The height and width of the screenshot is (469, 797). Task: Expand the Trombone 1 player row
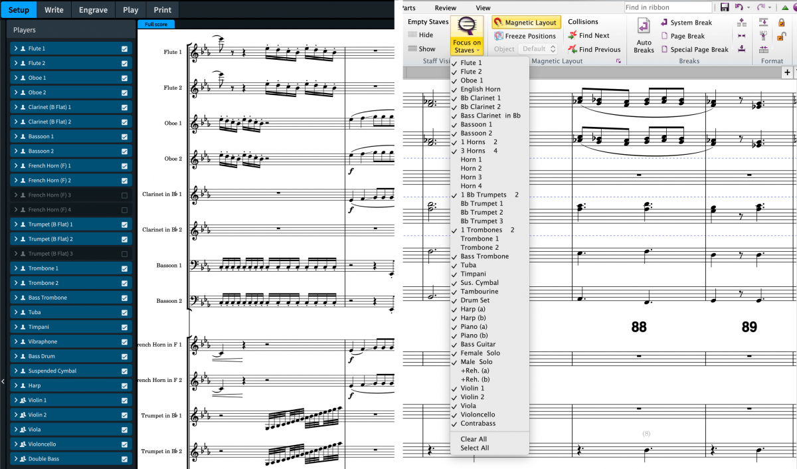click(x=15, y=268)
